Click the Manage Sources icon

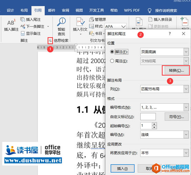(x=91, y=20)
